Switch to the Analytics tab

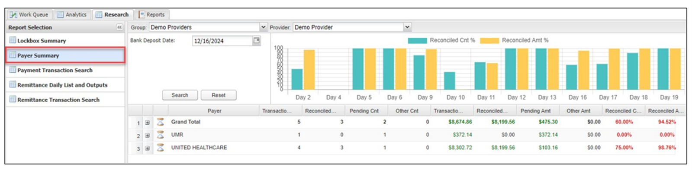72,14
